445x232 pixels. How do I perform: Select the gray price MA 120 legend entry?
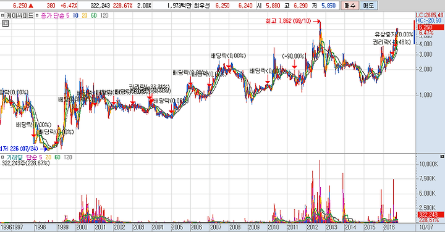pos(104,15)
